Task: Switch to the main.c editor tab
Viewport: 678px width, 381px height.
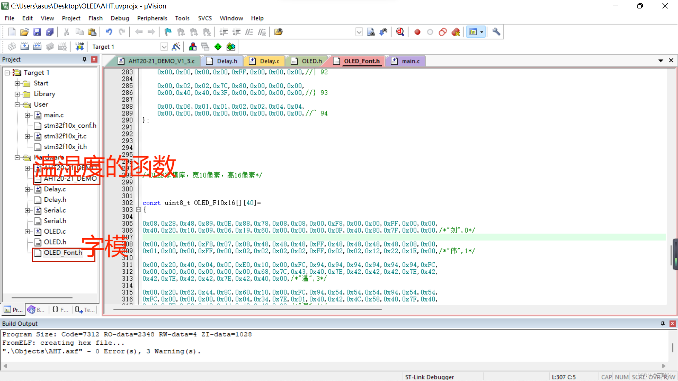Action: 406,61
